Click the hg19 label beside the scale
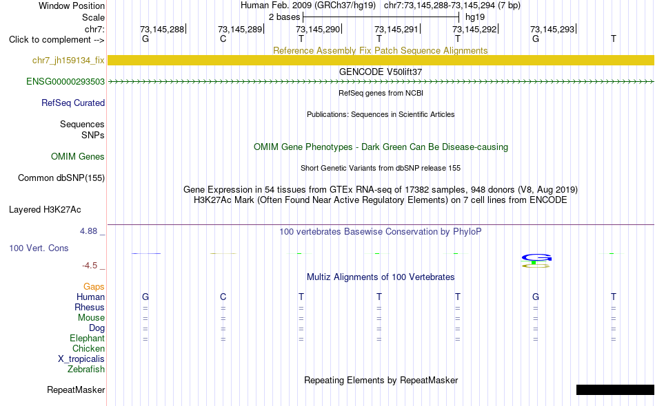Image resolution: width=655 pixels, height=406 pixels. point(475,17)
